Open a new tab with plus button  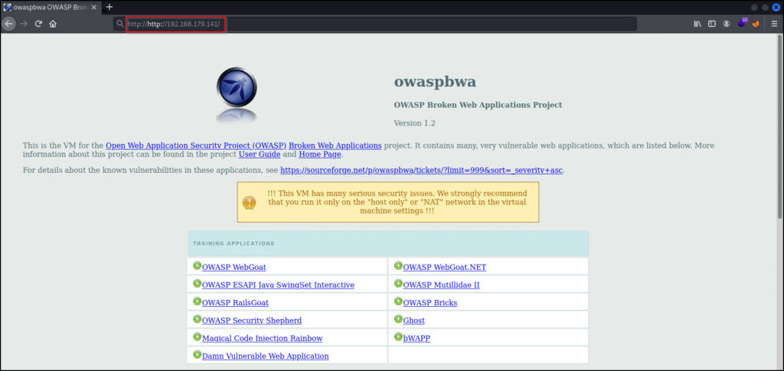[109, 7]
